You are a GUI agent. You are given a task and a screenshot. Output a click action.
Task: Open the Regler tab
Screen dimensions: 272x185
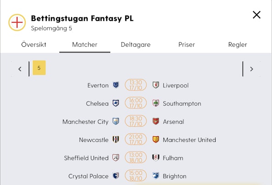(x=238, y=45)
